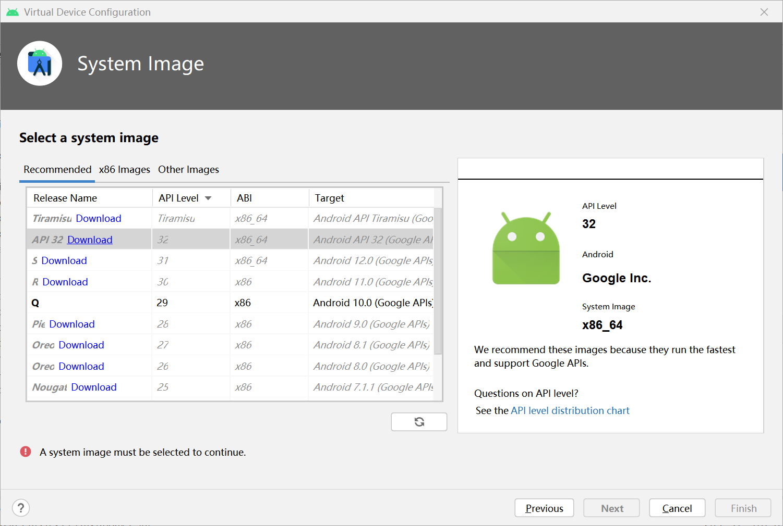783x526 pixels.
Task: Download the Oreo API 27 image
Action: tap(81, 345)
